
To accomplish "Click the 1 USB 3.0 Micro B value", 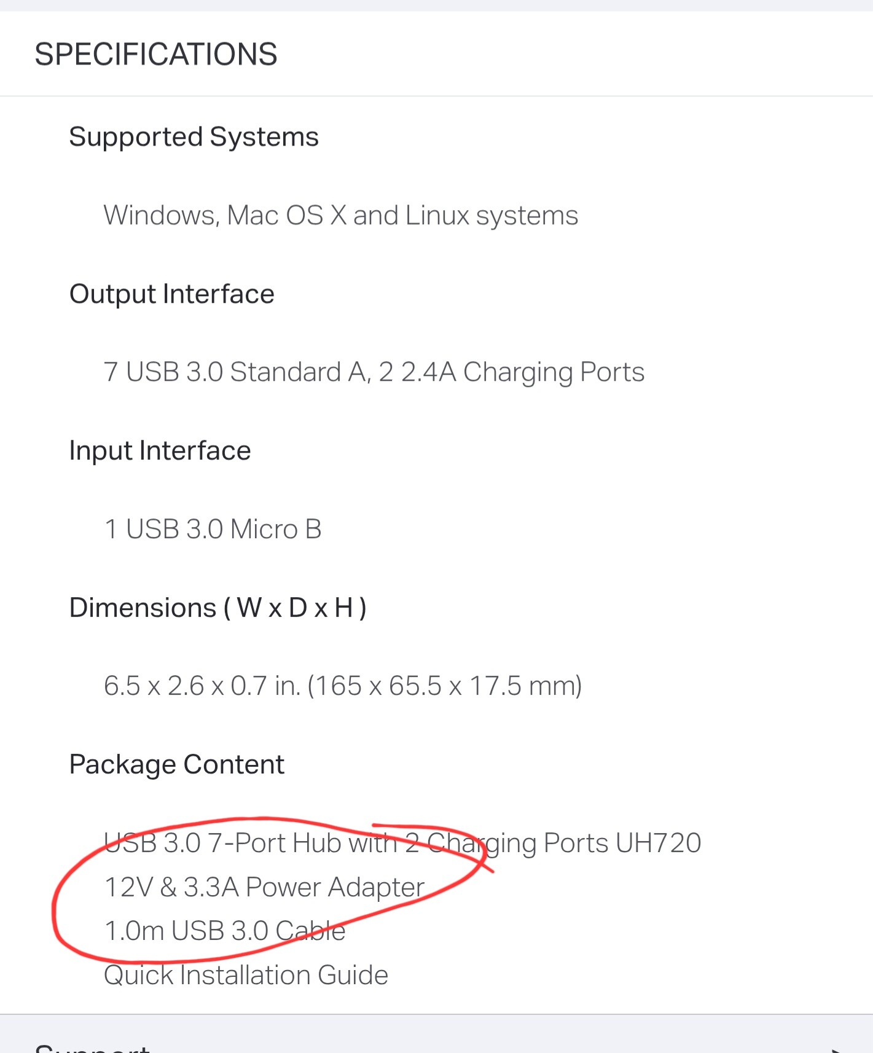I will click(213, 530).
